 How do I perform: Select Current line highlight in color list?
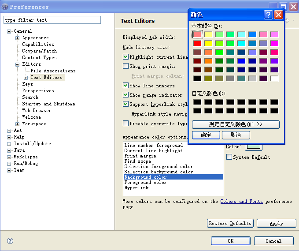[x=153, y=150]
